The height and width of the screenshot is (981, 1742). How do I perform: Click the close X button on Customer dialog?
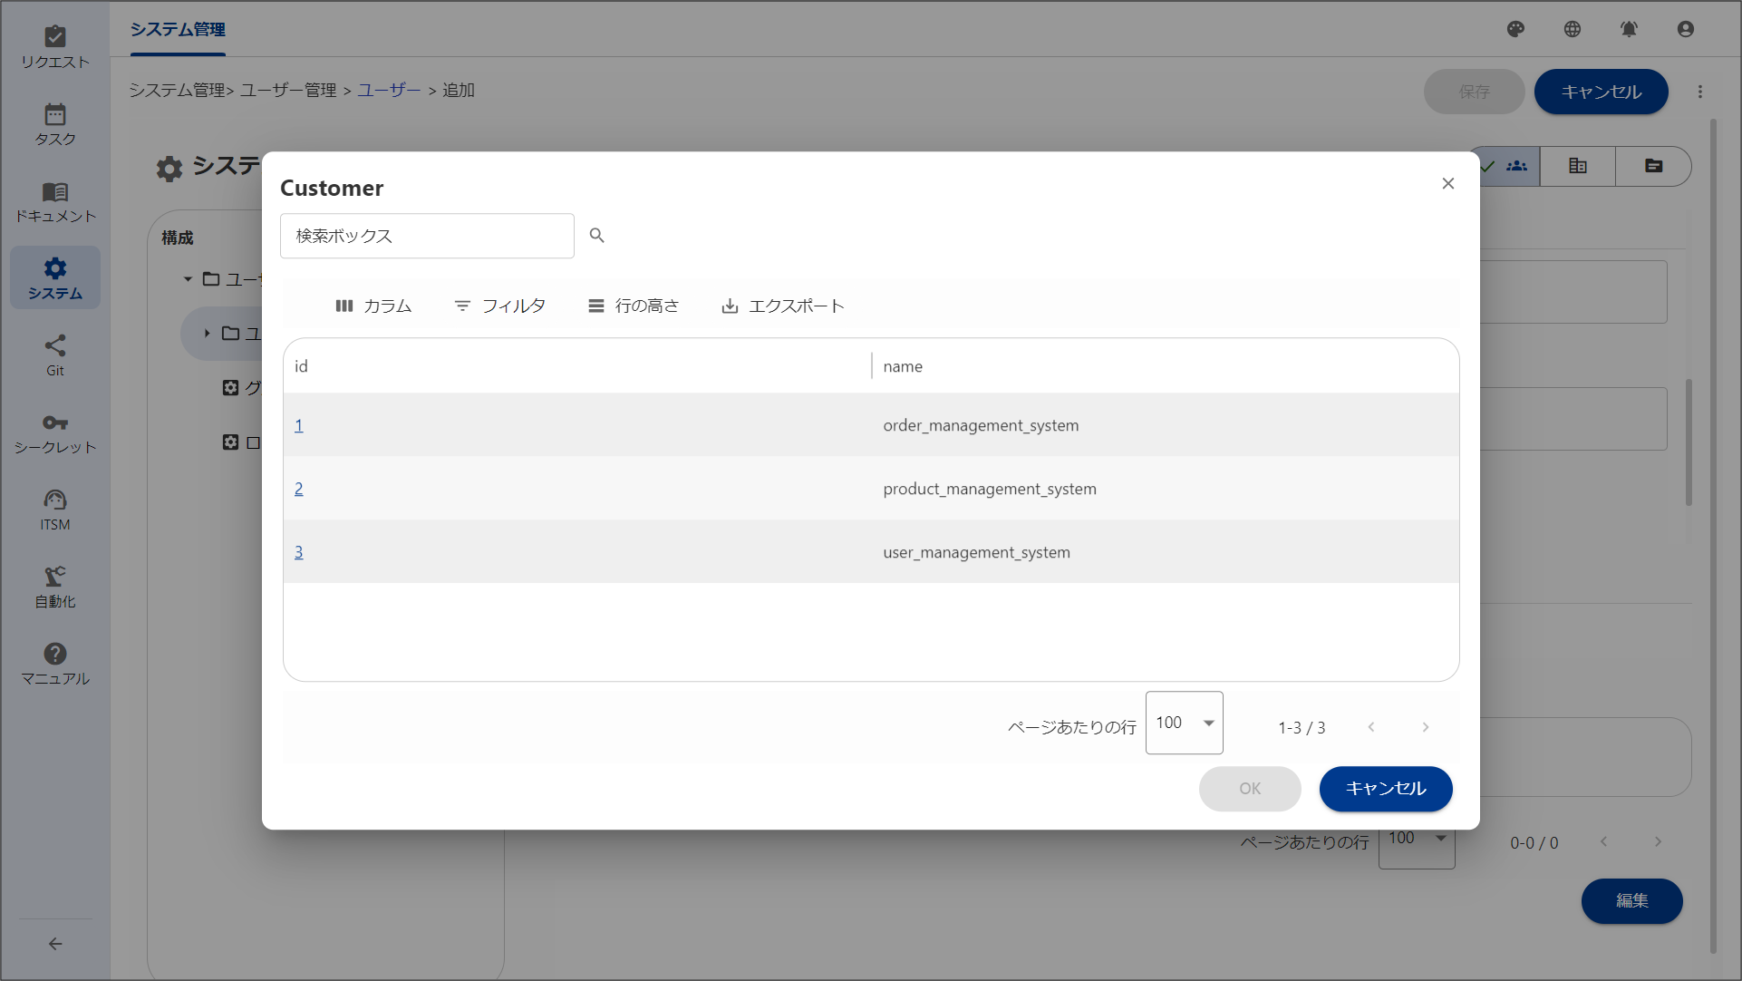[x=1447, y=183]
